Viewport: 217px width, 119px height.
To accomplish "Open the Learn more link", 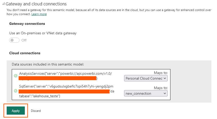I will [x=39, y=14].
